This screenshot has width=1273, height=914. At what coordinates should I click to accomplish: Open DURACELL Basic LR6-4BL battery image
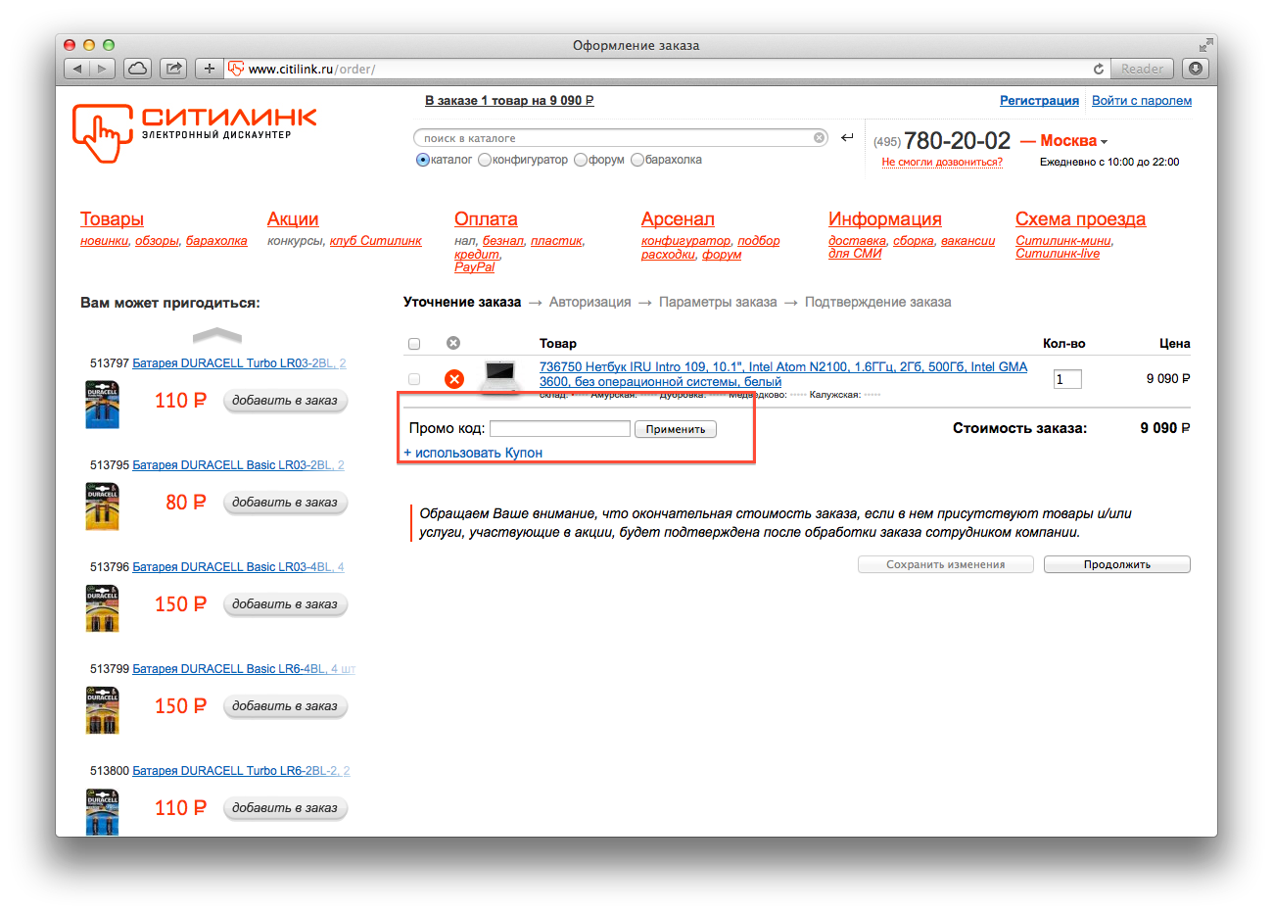click(102, 710)
